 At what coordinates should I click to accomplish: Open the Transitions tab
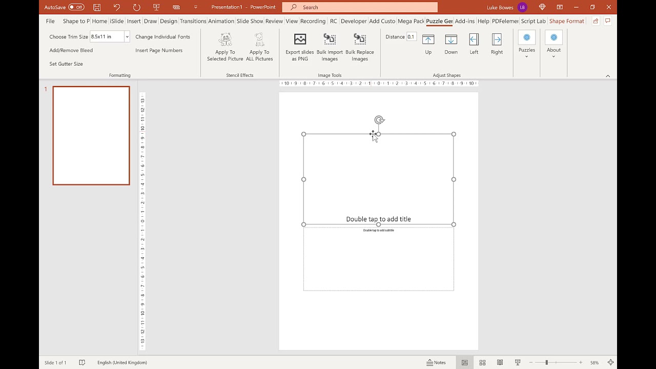tap(193, 21)
